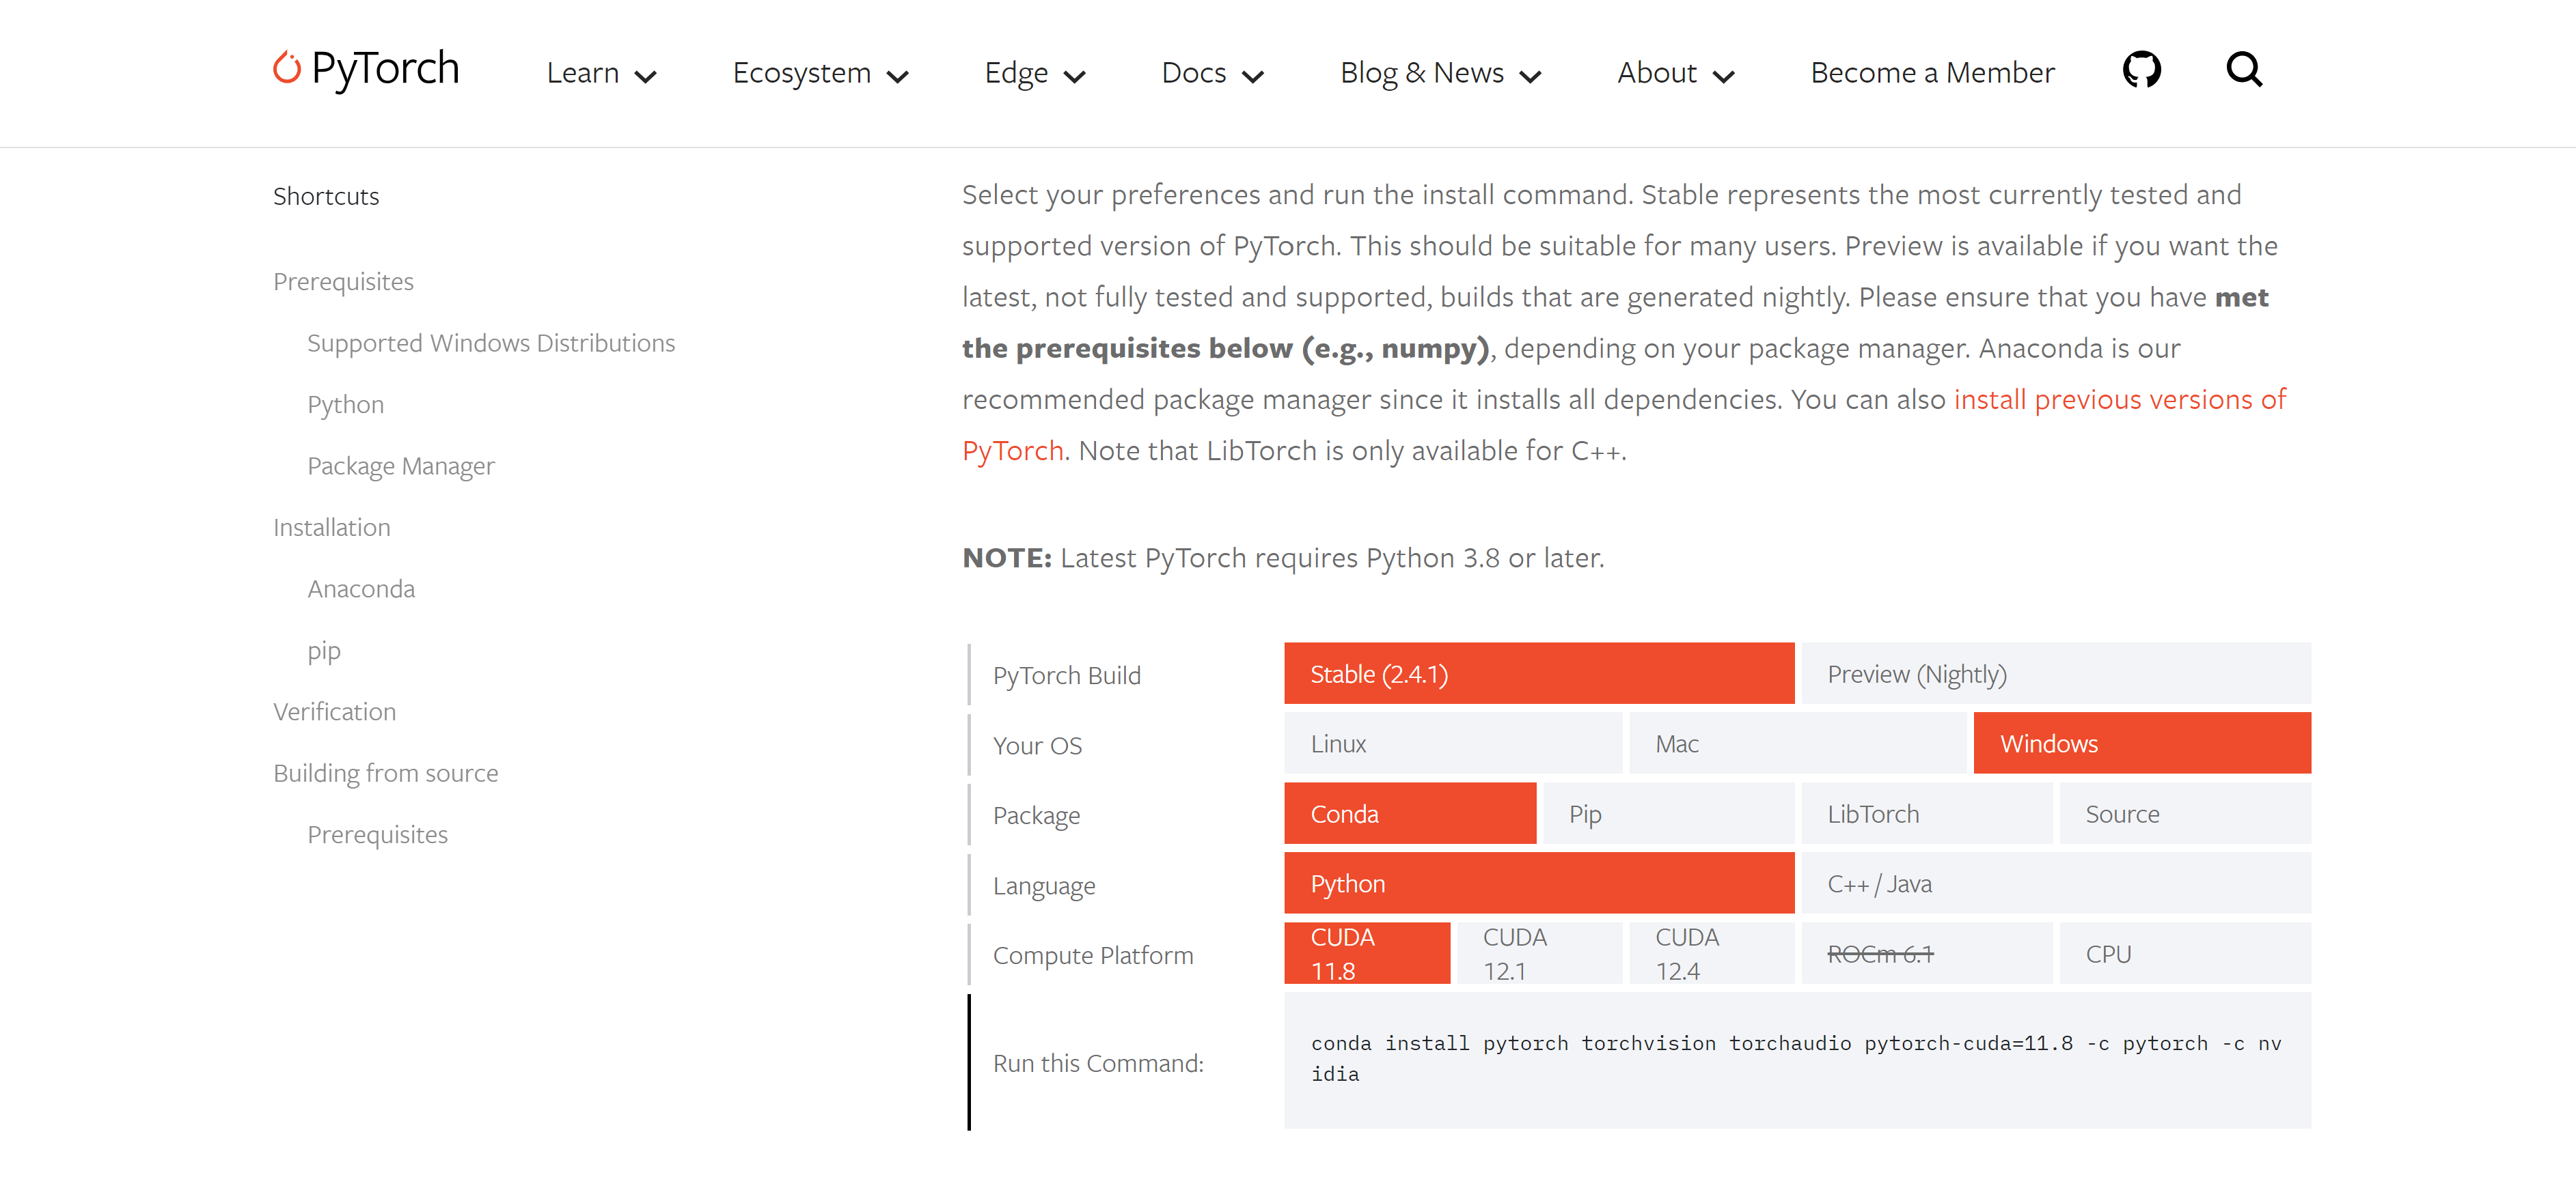The width and height of the screenshot is (2576, 1188).
Task: Choose Linux as your OS
Action: tap(1453, 744)
